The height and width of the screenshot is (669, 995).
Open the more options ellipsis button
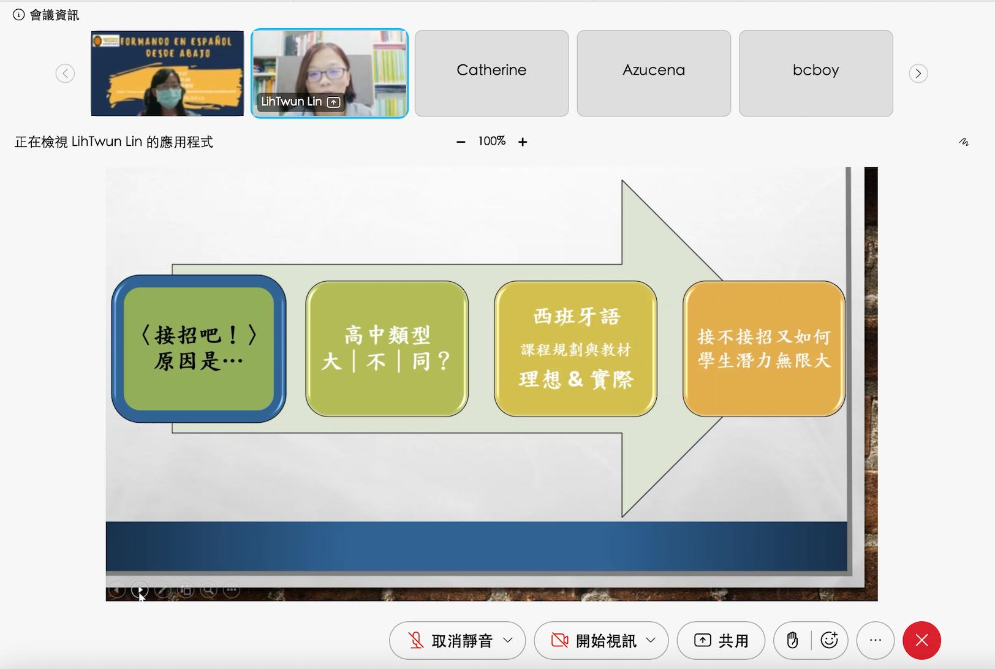pos(876,641)
